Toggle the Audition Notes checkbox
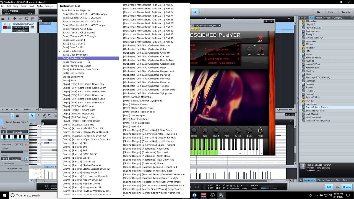Screen dimensions: 354x199 (x=27, y=163)
